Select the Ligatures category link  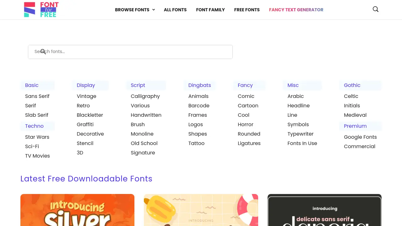(x=249, y=143)
